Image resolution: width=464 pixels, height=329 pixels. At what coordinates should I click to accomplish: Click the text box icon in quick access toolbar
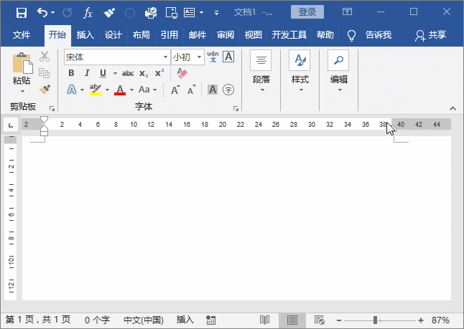click(x=190, y=12)
